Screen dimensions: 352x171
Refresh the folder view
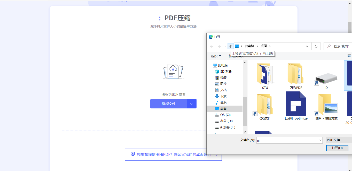point(316,46)
